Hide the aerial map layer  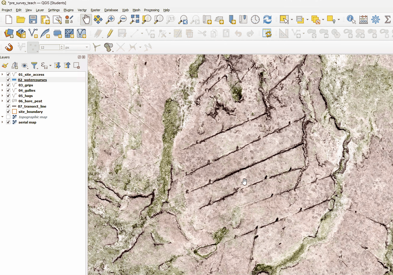[8, 122]
